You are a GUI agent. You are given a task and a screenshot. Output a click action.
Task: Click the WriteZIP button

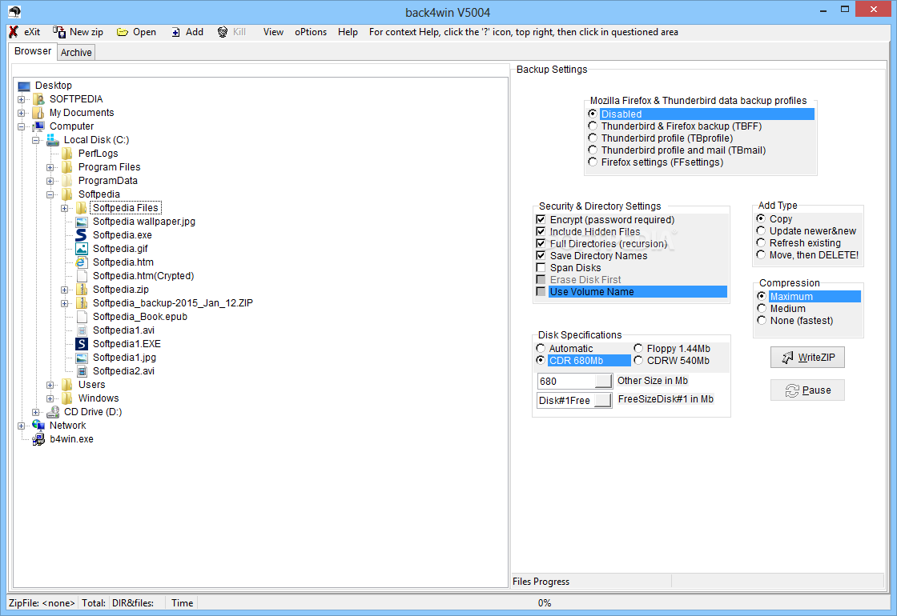[807, 357]
